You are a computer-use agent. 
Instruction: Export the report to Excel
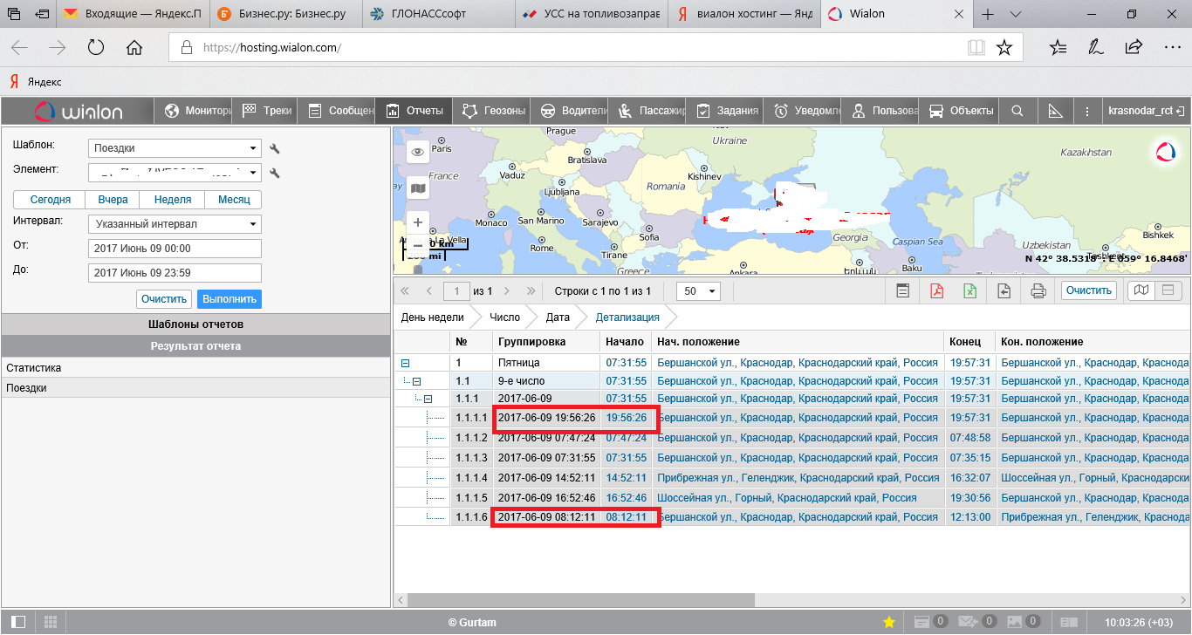[969, 291]
